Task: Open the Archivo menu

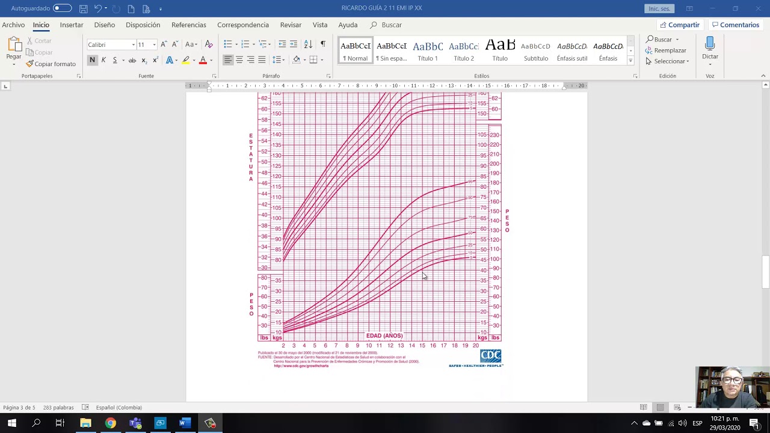Action: (x=13, y=25)
